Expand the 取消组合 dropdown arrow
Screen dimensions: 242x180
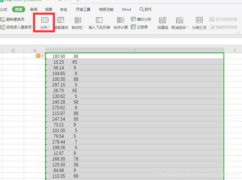coord(188,27)
